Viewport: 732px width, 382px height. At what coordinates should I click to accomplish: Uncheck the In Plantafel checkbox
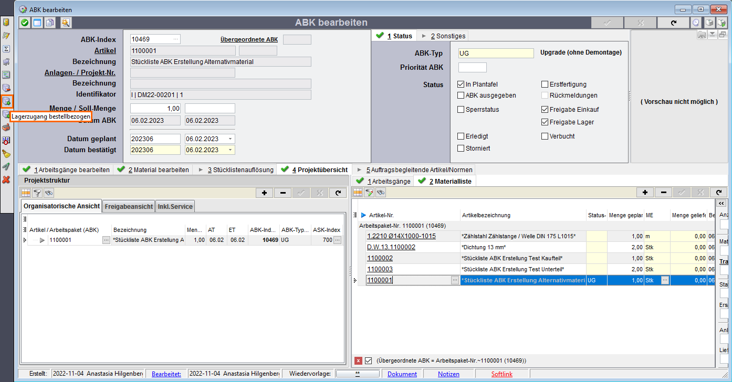tap(461, 84)
